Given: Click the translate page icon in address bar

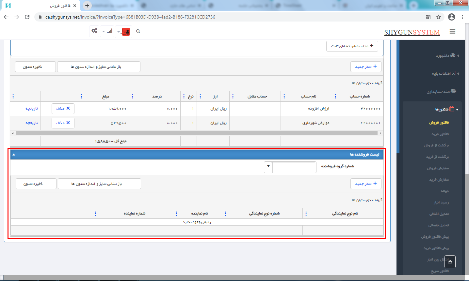Looking at the screenshot, I should [x=428, y=17].
